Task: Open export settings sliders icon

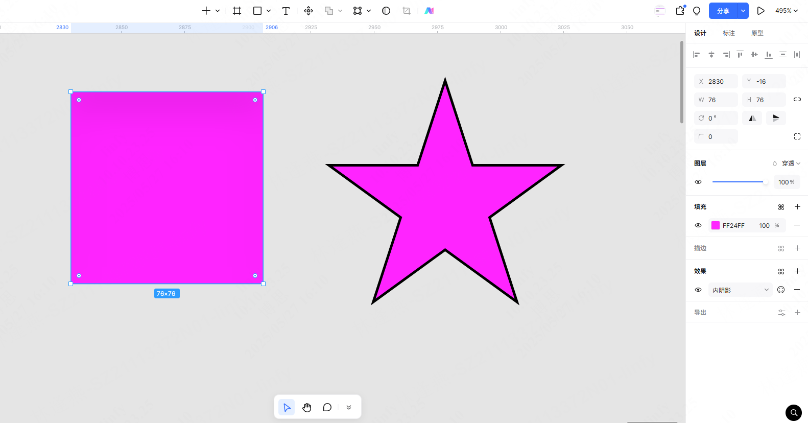Action: click(x=781, y=313)
